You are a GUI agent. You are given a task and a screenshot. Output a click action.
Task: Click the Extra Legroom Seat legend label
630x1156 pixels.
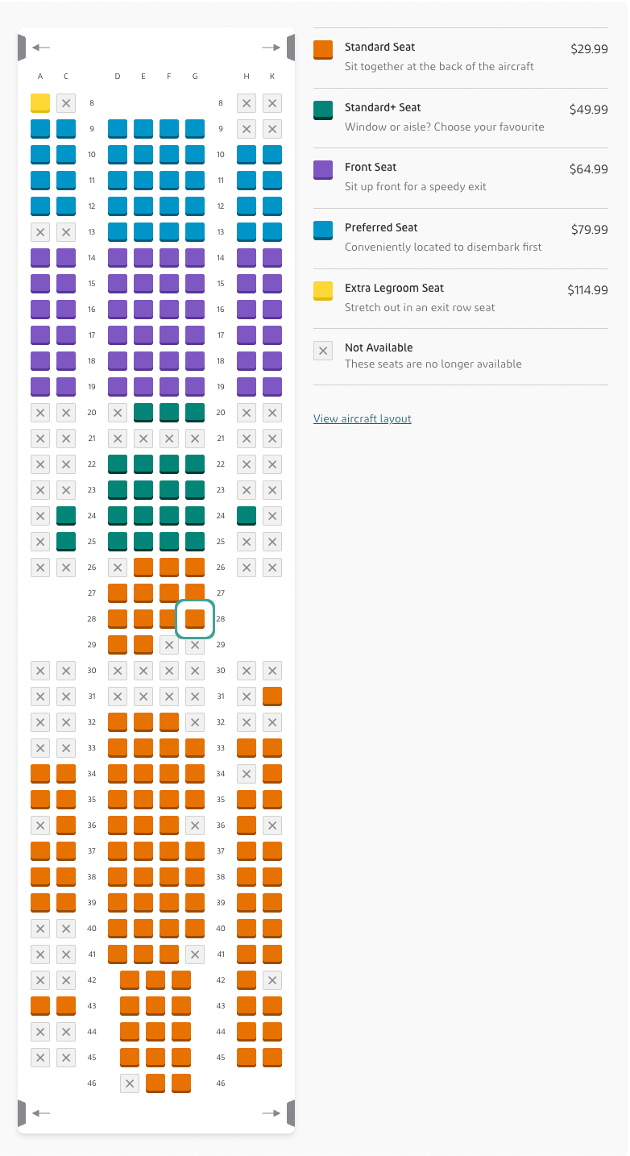pos(394,288)
